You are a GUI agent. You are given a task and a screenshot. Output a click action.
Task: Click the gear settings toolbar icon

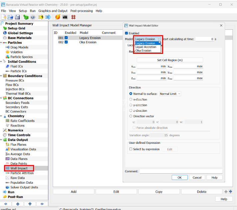click(33, 17)
